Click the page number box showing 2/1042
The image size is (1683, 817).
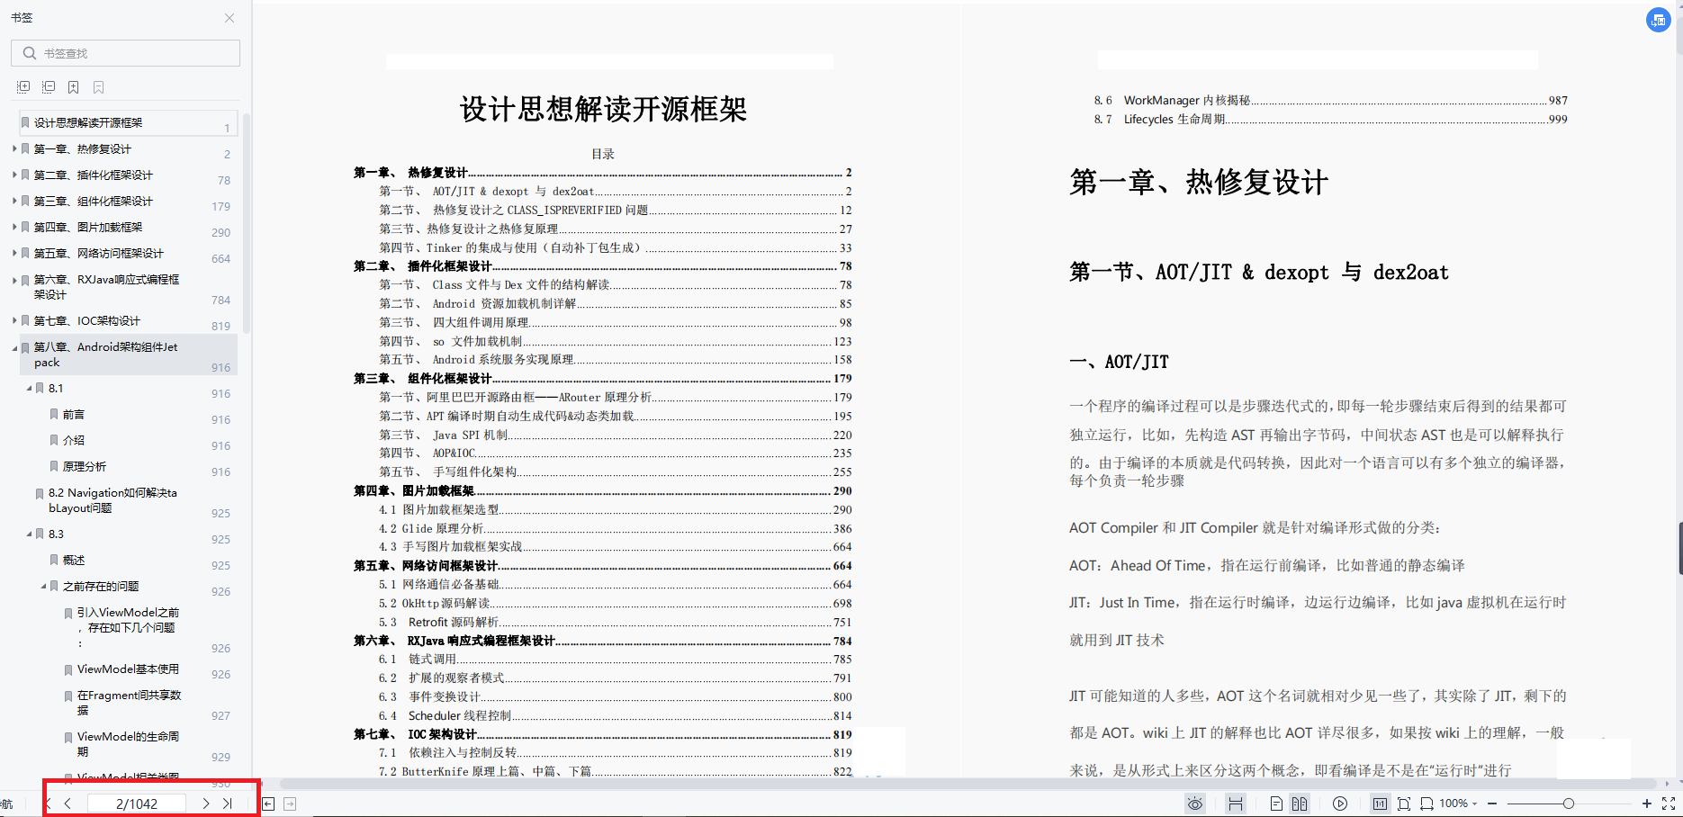pos(137,804)
